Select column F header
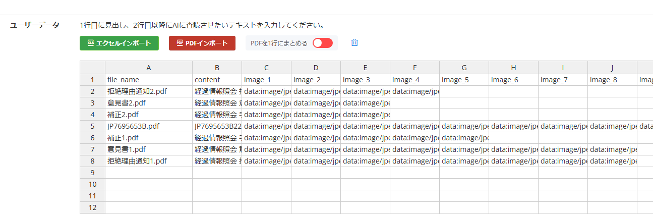The width and height of the screenshot is (653, 214). pos(414,68)
